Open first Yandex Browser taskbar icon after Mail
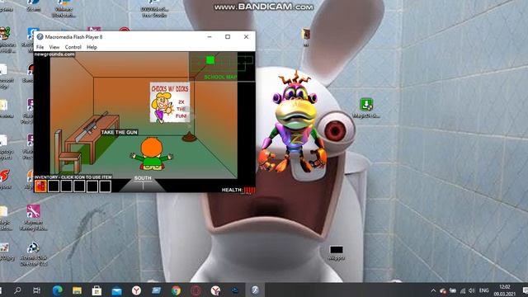The image size is (528, 297). pyautogui.click(x=136, y=290)
